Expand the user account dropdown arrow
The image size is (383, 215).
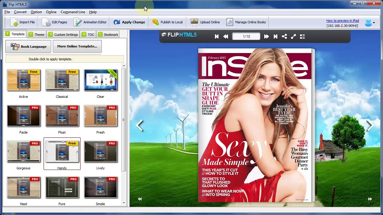pos(374,23)
